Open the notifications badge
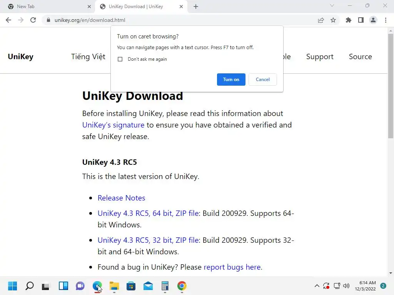Image resolution: width=394 pixels, height=295 pixels. click(x=383, y=286)
